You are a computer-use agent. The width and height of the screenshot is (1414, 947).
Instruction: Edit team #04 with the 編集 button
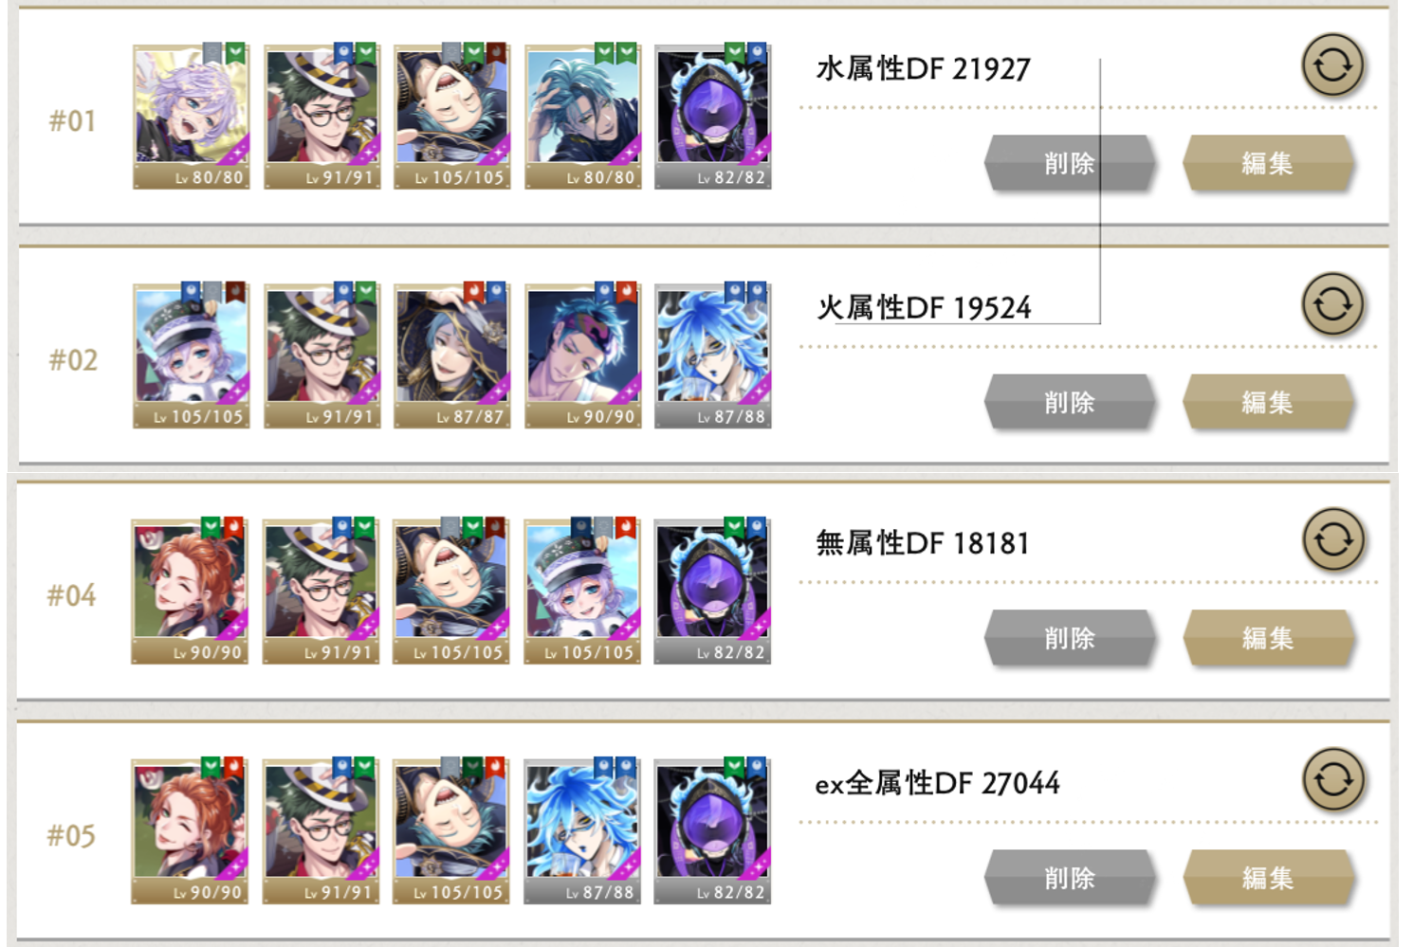[x=1268, y=638]
